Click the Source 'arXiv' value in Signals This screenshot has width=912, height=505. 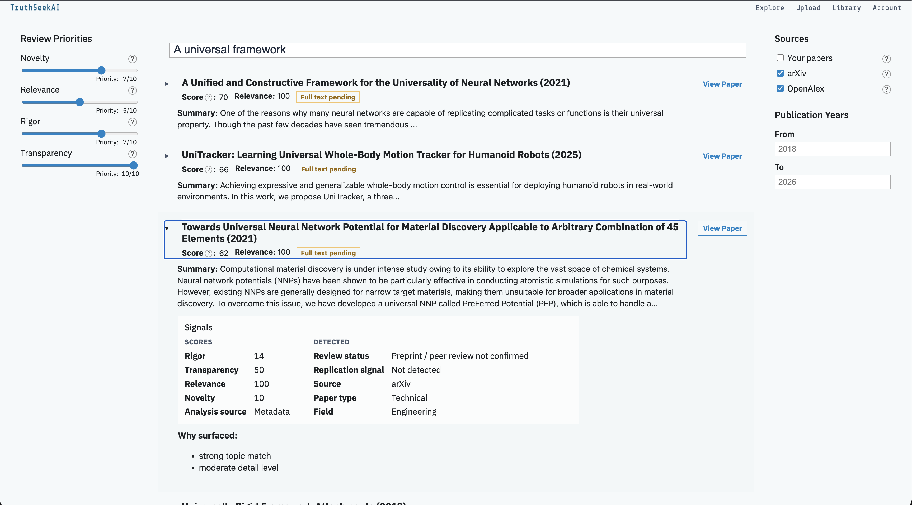[x=401, y=384]
